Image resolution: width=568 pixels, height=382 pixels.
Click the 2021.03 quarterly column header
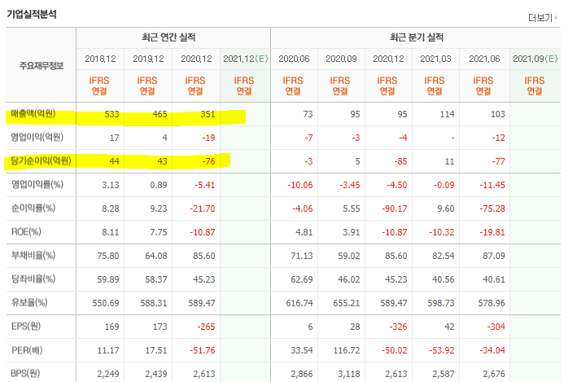[x=435, y=59]
